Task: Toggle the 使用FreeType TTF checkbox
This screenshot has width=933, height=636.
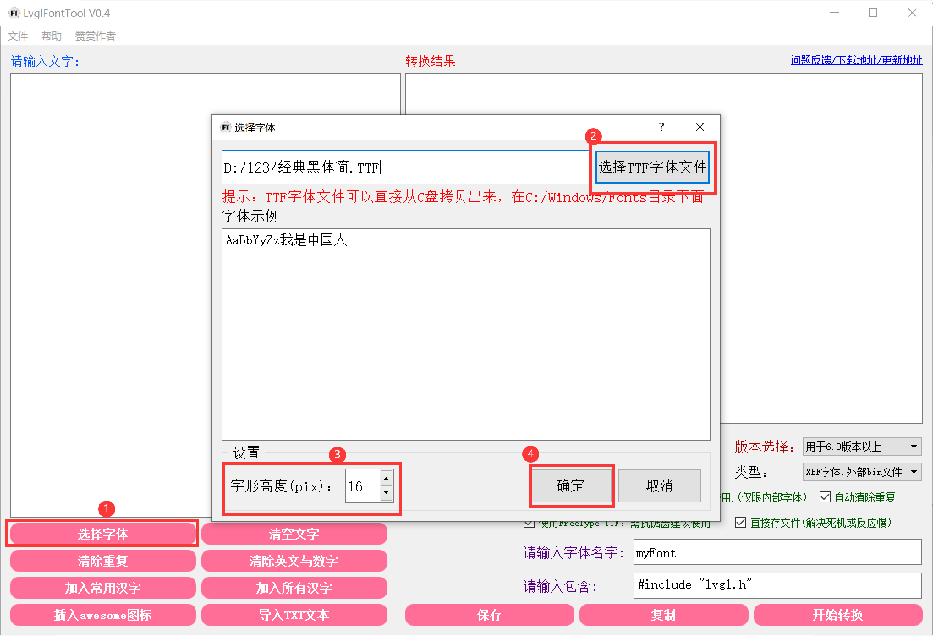Action: click(x=529, y=524)
